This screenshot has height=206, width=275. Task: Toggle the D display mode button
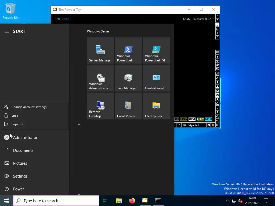[217, 24]
